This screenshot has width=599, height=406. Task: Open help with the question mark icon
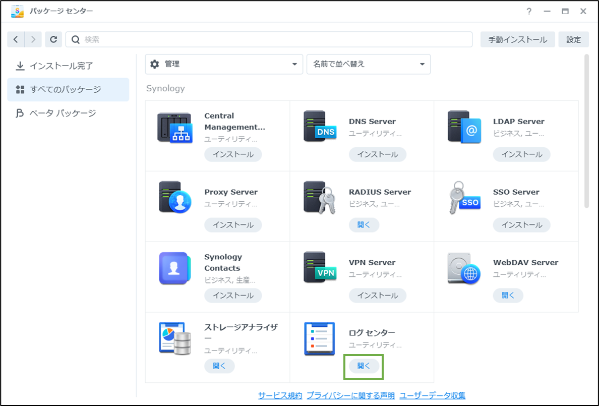529,11
